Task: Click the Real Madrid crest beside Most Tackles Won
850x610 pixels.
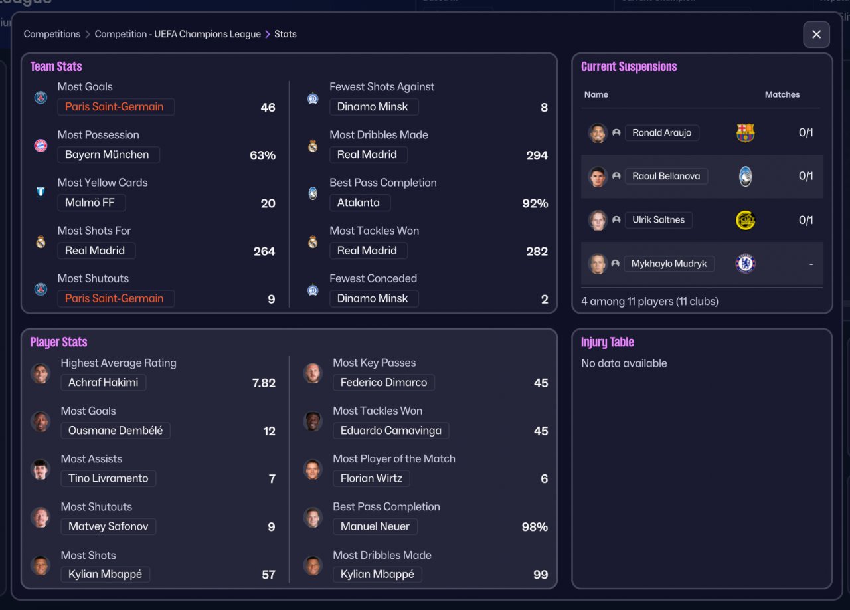Action: click(x=313, y=241)
